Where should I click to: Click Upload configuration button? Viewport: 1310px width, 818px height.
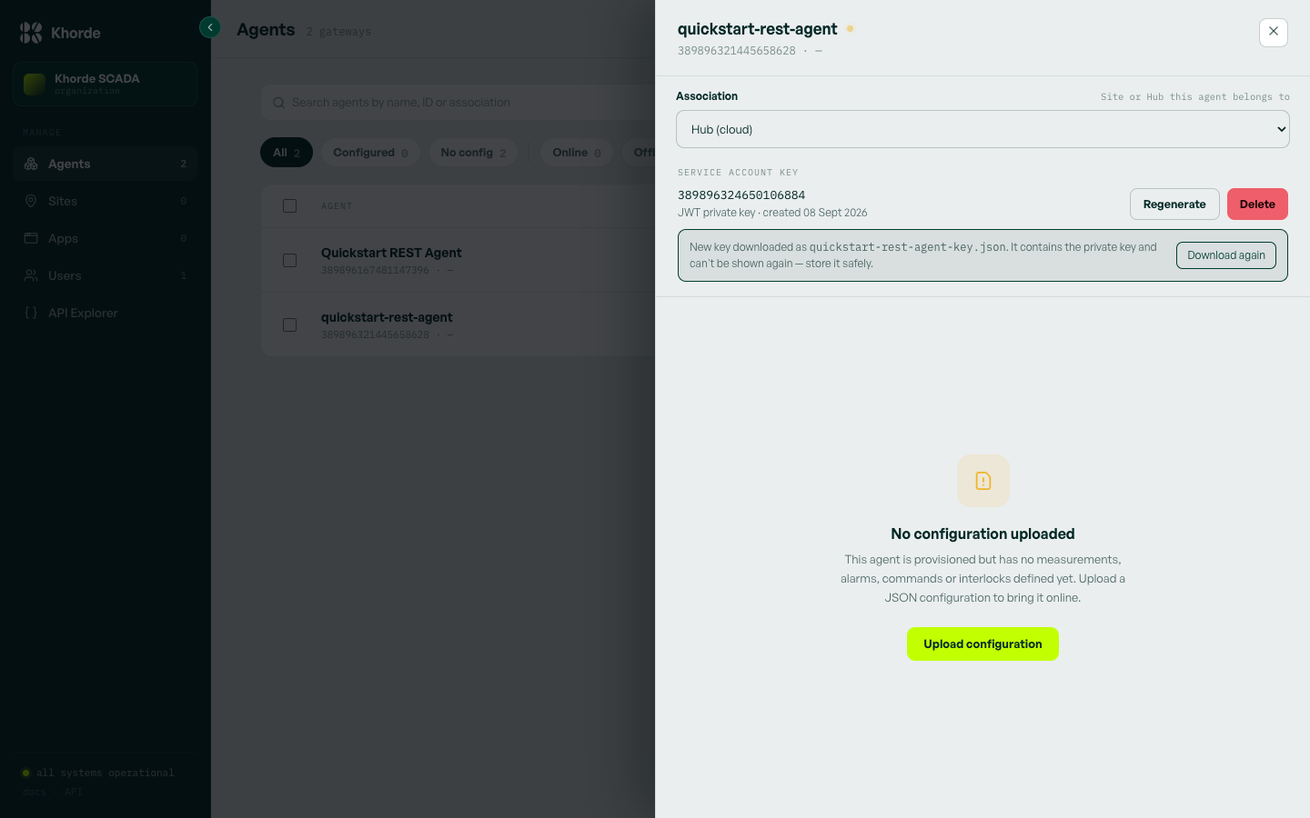point(982,644)
